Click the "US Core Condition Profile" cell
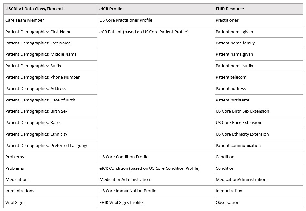Image resolution: width=306 pixels, height=211 pixels. tap(124, 157)
